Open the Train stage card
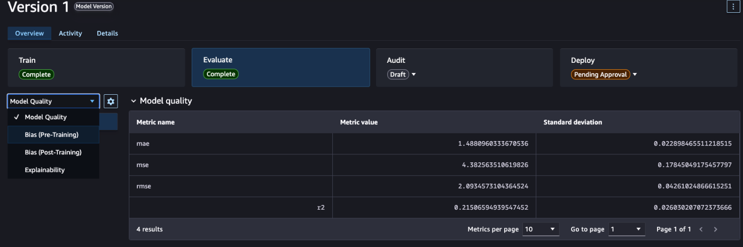Image resolution: width=743 pixels, height=247 pixels. point(97,67)
